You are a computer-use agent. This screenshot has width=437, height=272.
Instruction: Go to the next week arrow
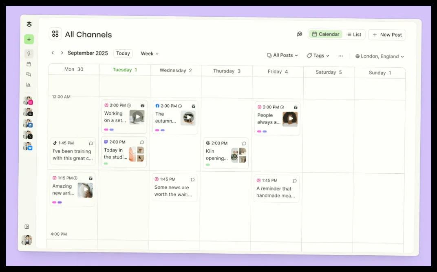(62, 53)
